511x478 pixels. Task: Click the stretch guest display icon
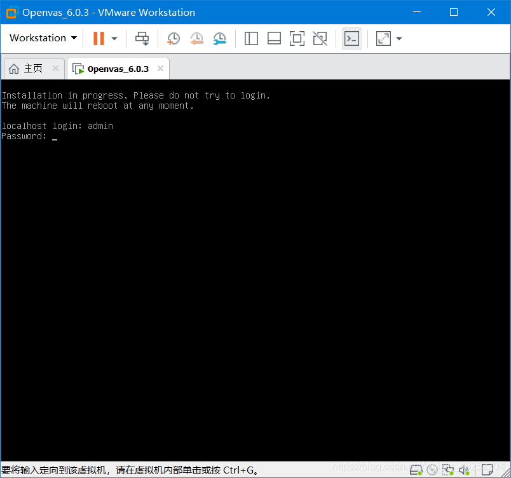[383, 38]
